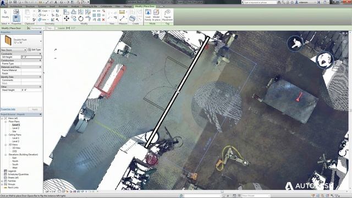Select Mirror - Pick Axis tool
The image size is (352, 198).
click(81, 12)
